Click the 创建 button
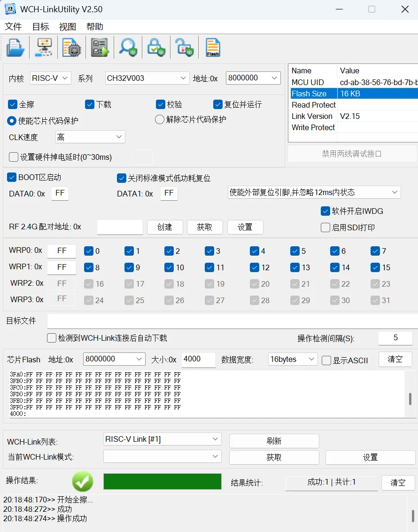The width and height of the screenshot is (418, 532). (x=165, y=227)
